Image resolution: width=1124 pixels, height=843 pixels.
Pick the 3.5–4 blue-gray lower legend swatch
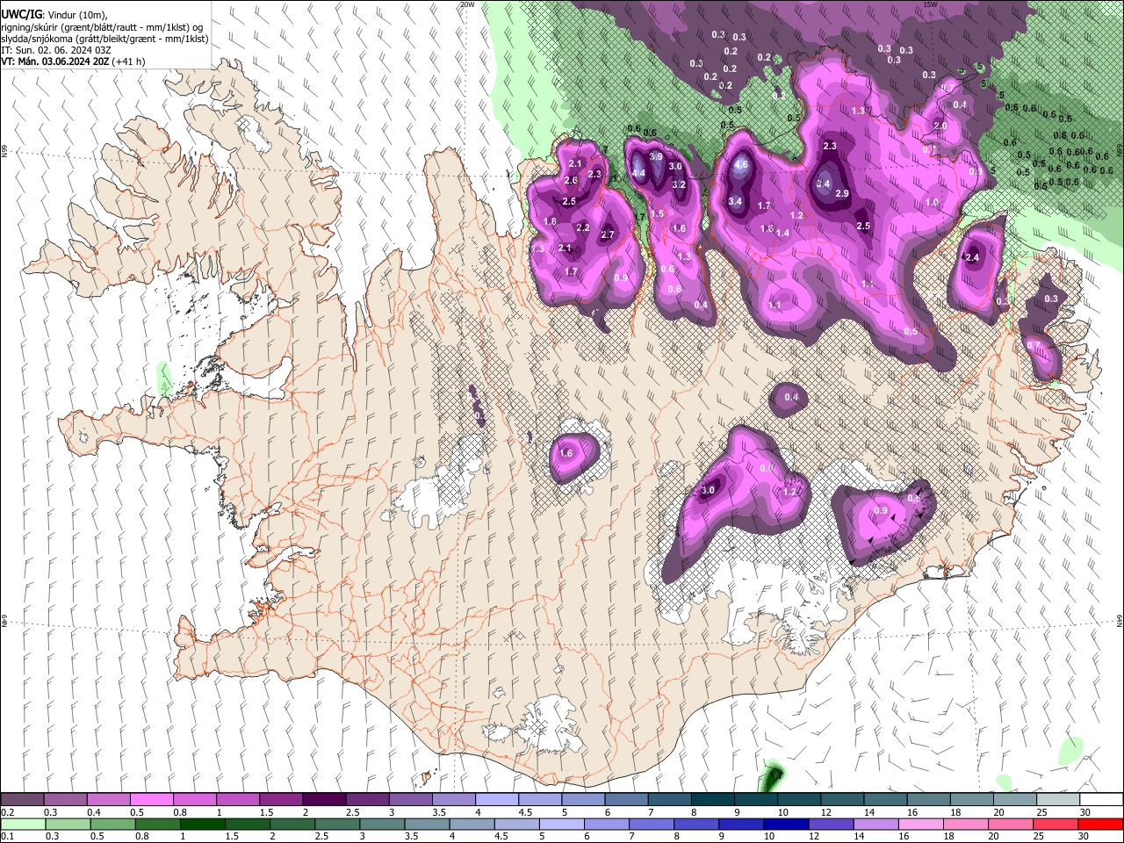[427, 824]
